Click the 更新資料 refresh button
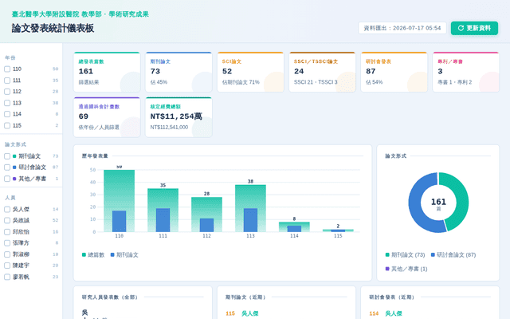Screen dimensions: 510x319 pos(474,28)
